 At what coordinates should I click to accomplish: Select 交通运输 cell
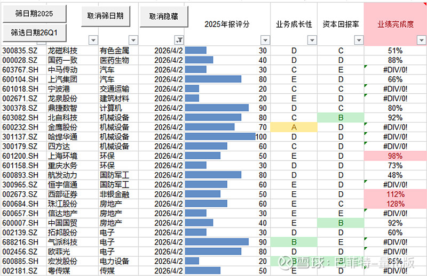(x=118, y=89)
